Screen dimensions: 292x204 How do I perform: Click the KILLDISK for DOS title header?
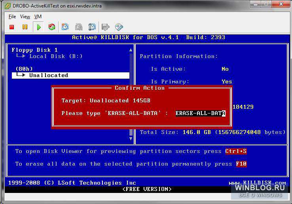tap(148, 37)
